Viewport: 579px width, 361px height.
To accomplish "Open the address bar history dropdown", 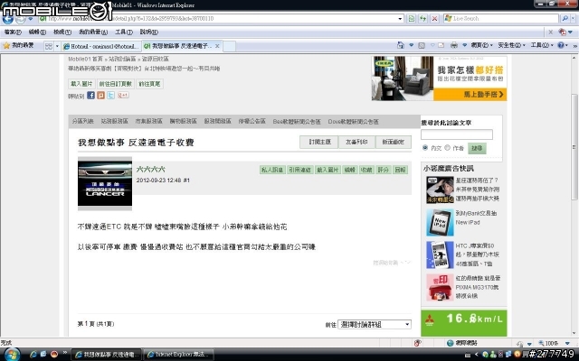I will pyautogui.click(x=400, y=18).
